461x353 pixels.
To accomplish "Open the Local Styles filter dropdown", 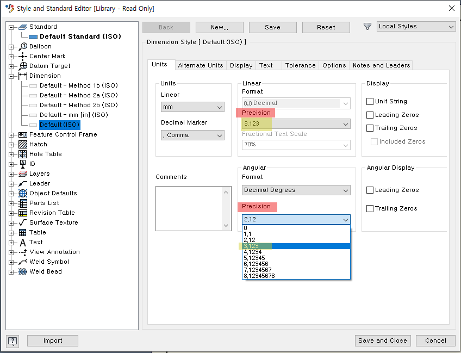I will [416, 27].
